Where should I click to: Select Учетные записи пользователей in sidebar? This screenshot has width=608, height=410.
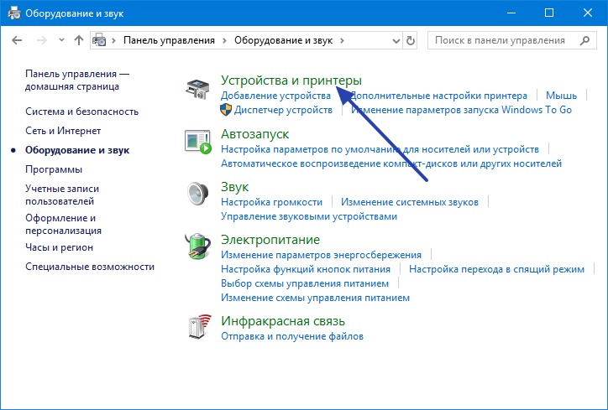62,195
